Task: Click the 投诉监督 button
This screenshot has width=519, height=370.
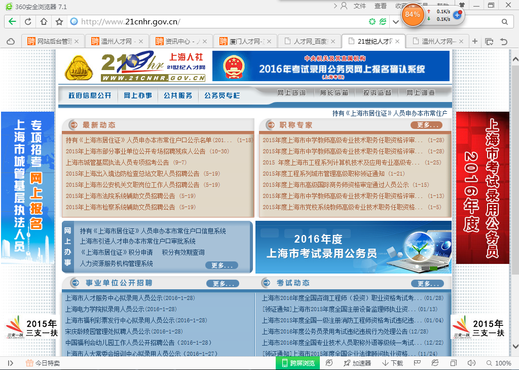Action: click(377, 92)
